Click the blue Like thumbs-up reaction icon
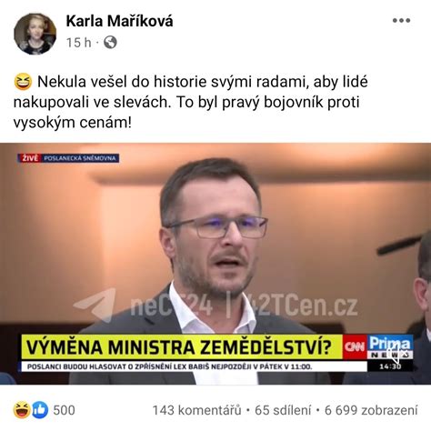The image size is (431, 431). (x=40, y=410)
